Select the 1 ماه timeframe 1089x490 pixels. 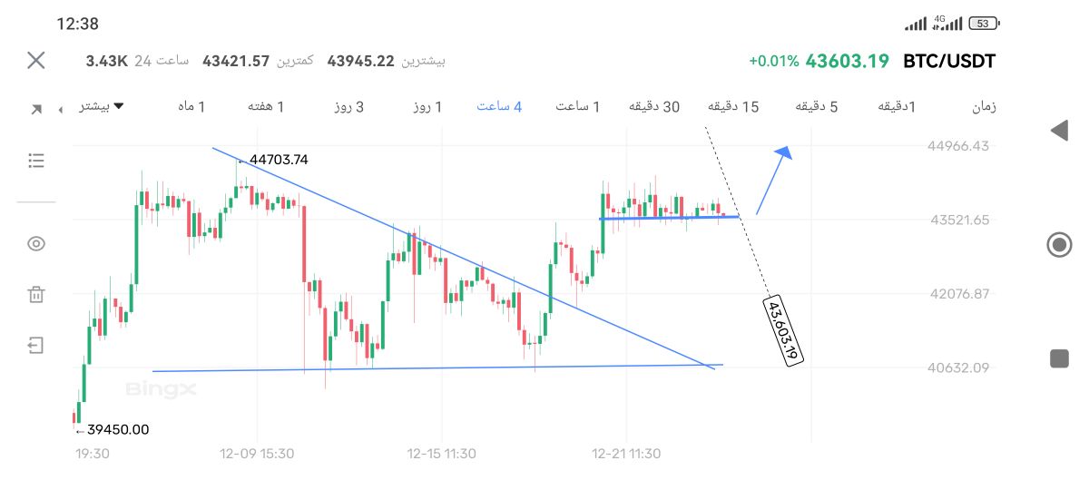tap(191, 107)
